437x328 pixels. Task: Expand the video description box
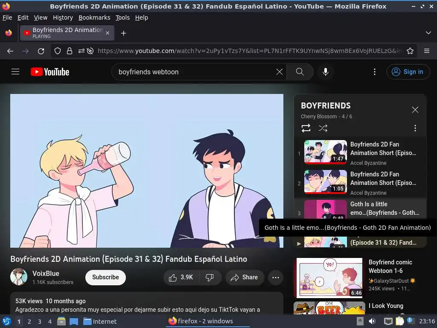point(147,304)
